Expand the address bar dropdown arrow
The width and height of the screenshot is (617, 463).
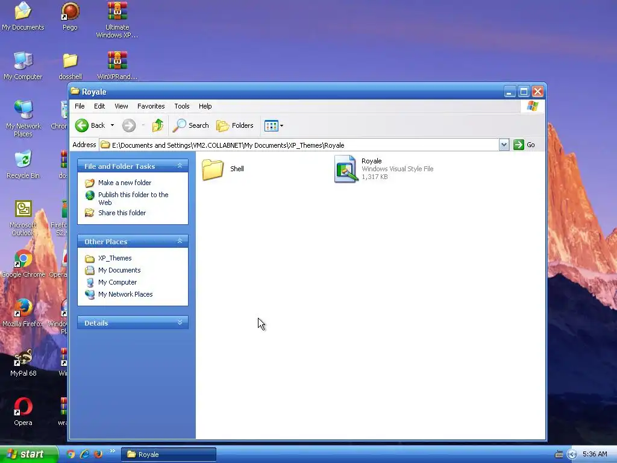point(504,145)
